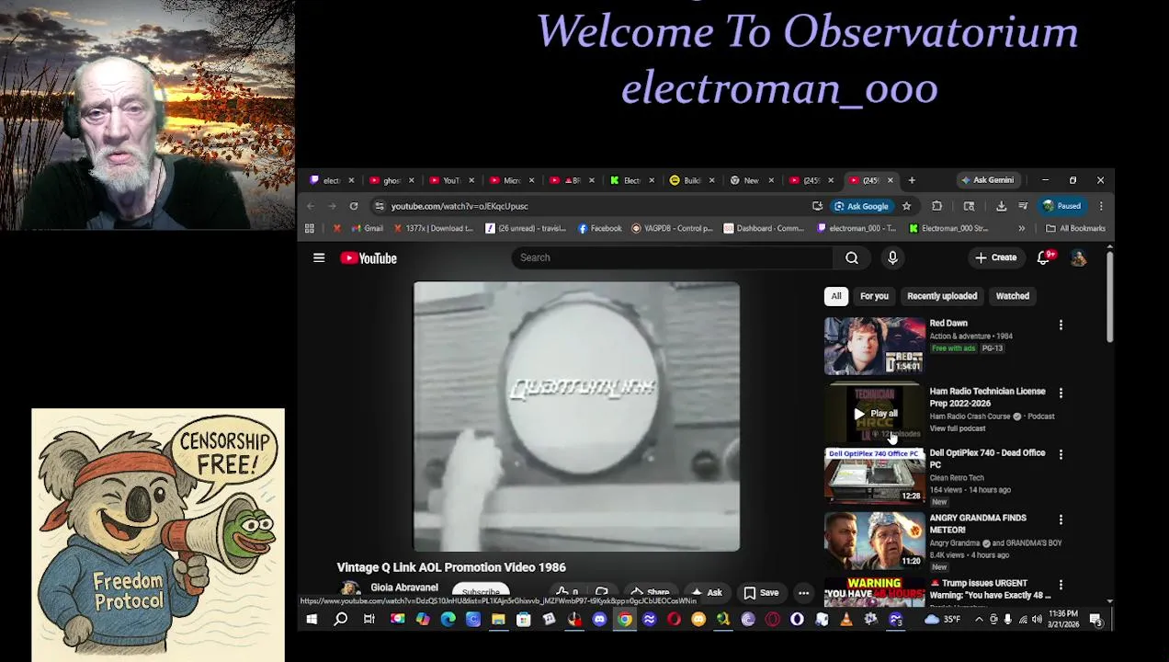Open ANGRY GRANDMA FINDS METEOR video title
The image size is (1169, 662).
pyautogui.click(x=978, y=524)
